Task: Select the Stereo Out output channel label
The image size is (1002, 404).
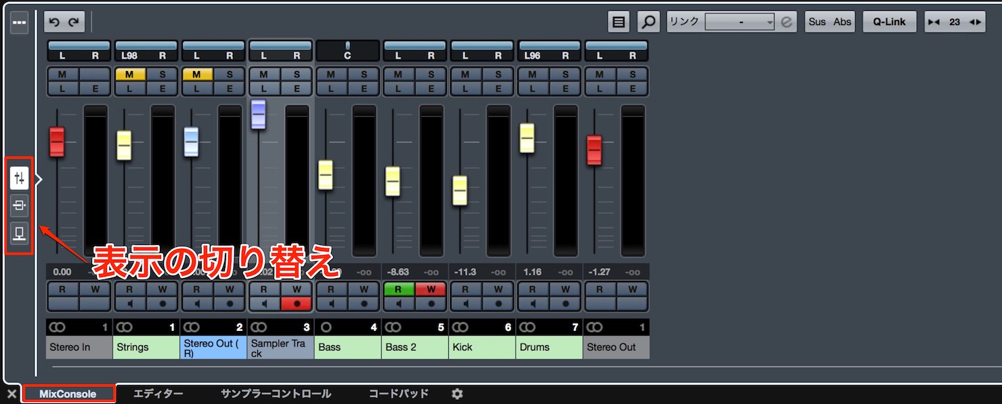Action: coord(616,347)
